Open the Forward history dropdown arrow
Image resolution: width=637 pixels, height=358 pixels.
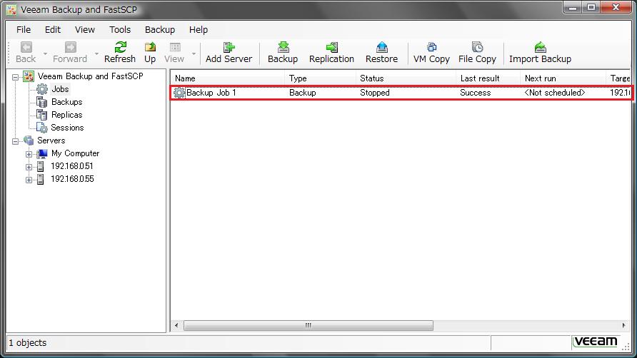click(x=96, y=53)
